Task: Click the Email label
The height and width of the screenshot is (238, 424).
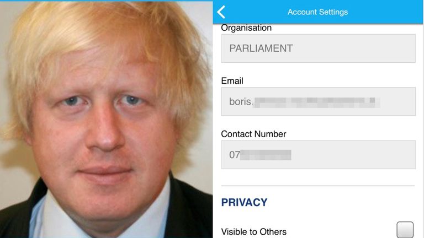Action: (x=232, y=80)
